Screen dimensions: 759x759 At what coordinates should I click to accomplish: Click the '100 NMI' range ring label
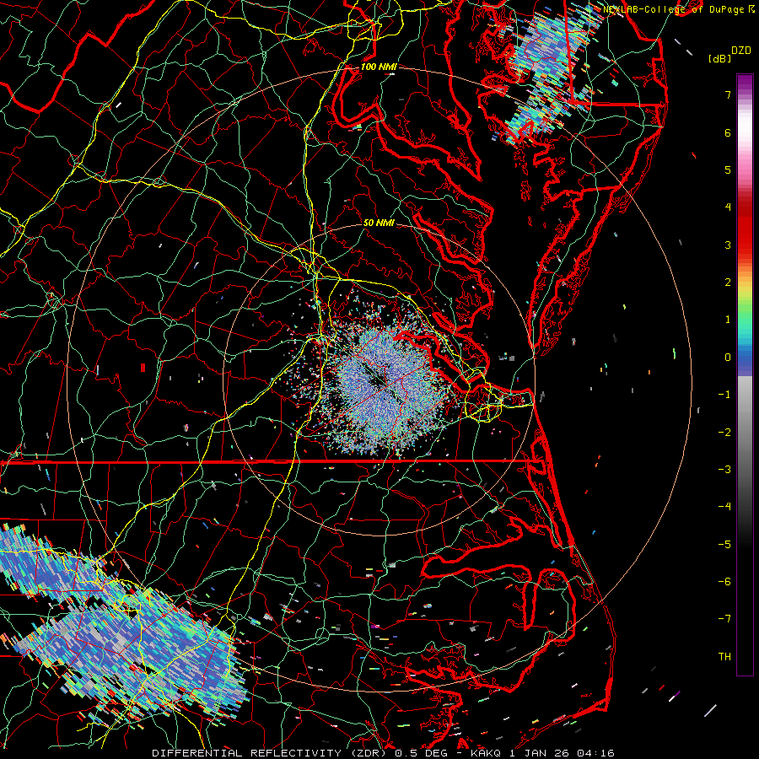379,67
